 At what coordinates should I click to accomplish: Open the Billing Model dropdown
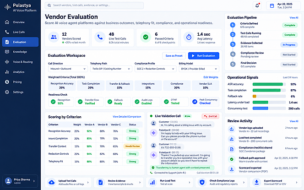(x=199, y=69)
